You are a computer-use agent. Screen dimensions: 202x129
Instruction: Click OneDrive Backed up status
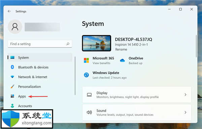point(135,63)
